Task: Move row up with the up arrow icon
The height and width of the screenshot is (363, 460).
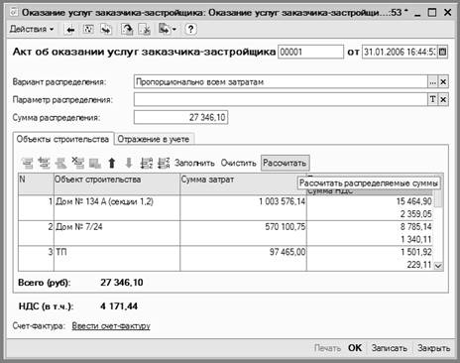Action: click(x=112, y=163)
